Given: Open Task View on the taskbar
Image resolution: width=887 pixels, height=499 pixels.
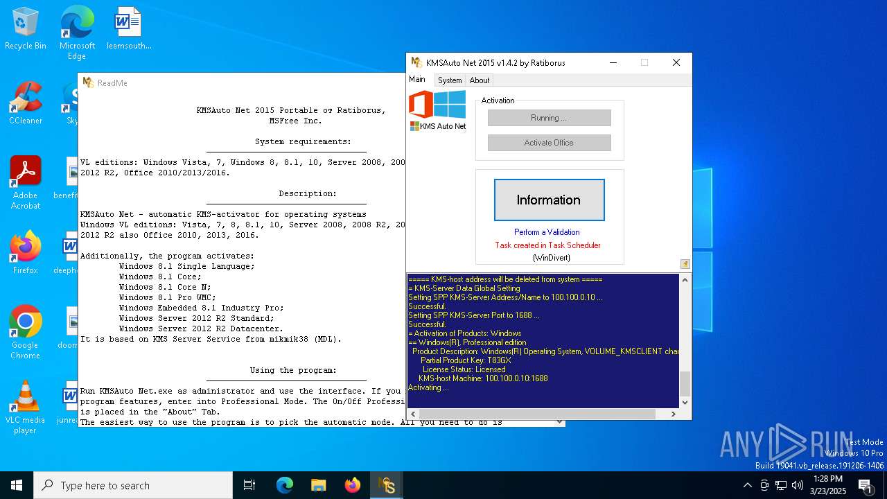Looking at the screenshot, I should (249, 485).
